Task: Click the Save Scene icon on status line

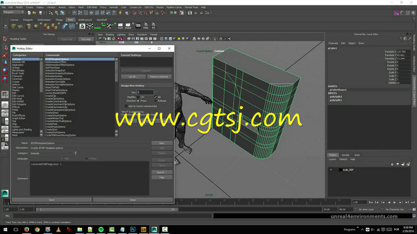Action: tap(41, 12)
